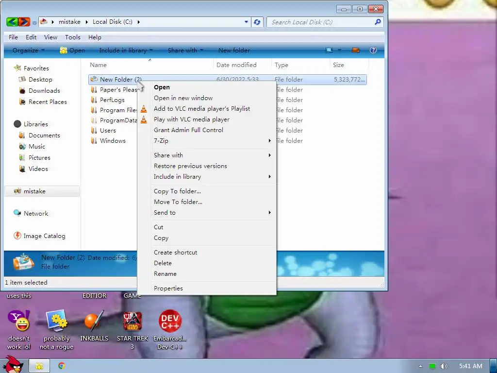
Task: Click the change view icon in toolbar
Action: (x=330, y=50)
